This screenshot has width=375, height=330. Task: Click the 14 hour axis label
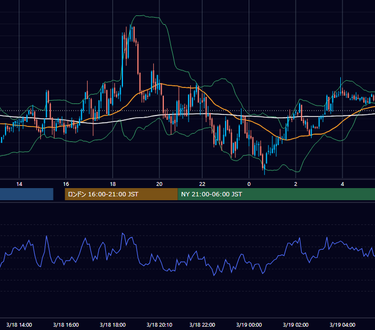(x=19, y=184)
